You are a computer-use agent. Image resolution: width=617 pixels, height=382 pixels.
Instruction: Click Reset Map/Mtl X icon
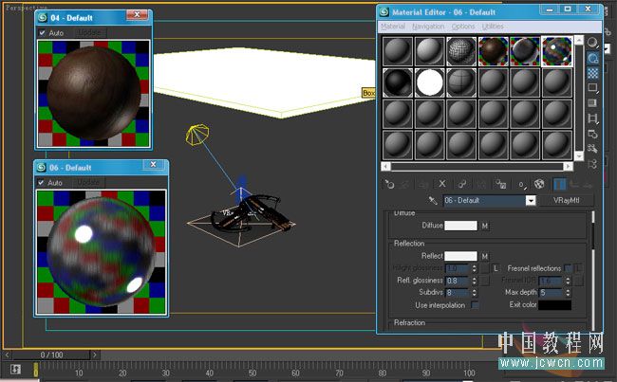tap(442, 184)
